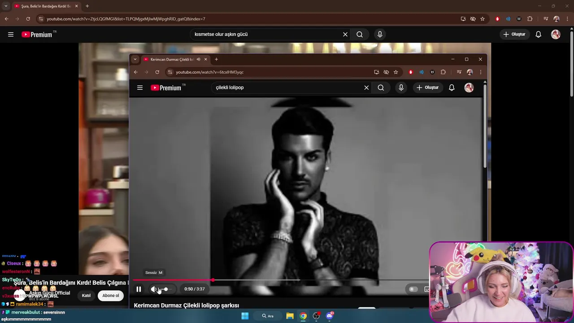Open Discord from the taskbar

(x=330, y=316)
